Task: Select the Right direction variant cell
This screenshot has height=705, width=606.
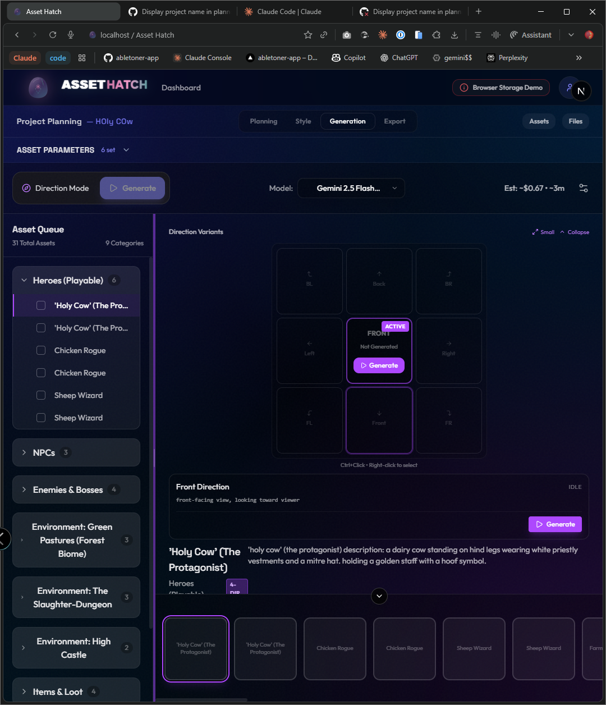Action: [x=448, y=350]
